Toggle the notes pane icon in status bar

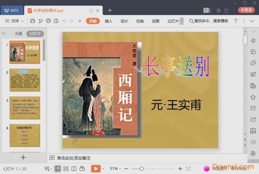pyautogui.click(x=48, y=168)
